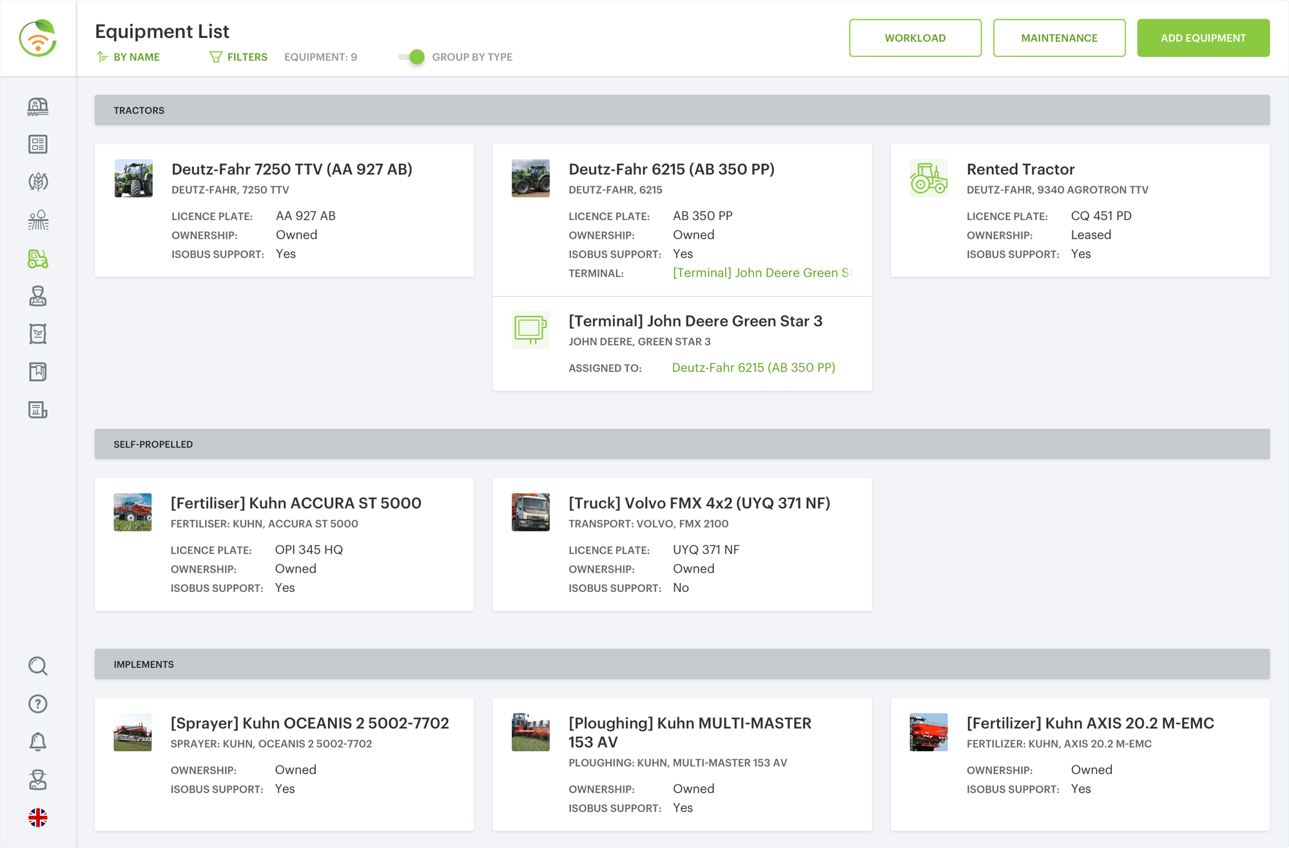Change language via UK flag icon
Viewport: 1289px width, 848px height.
click(38, 818)
